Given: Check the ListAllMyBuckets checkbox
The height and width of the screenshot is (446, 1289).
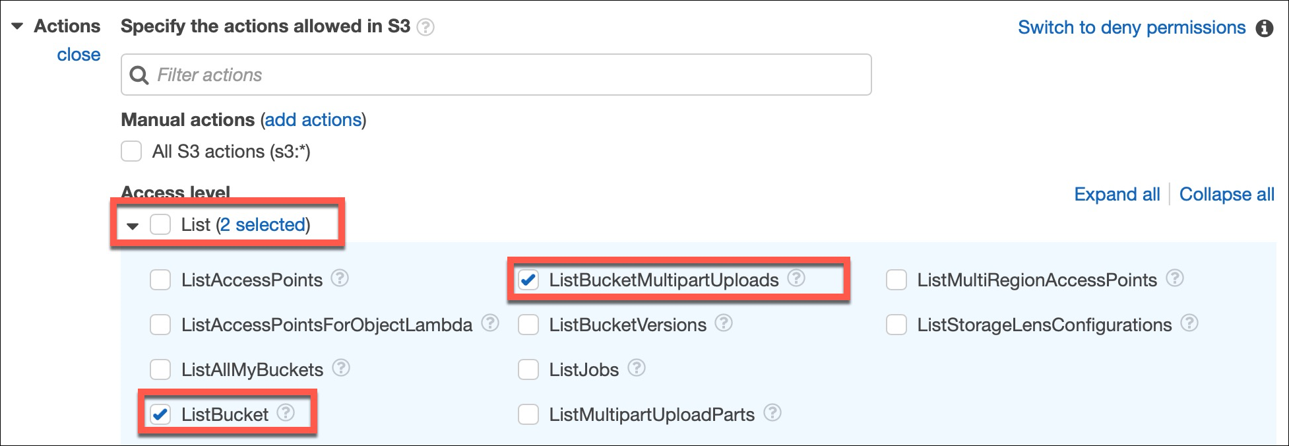Looking at the screenshot, I should coord(160,369).
